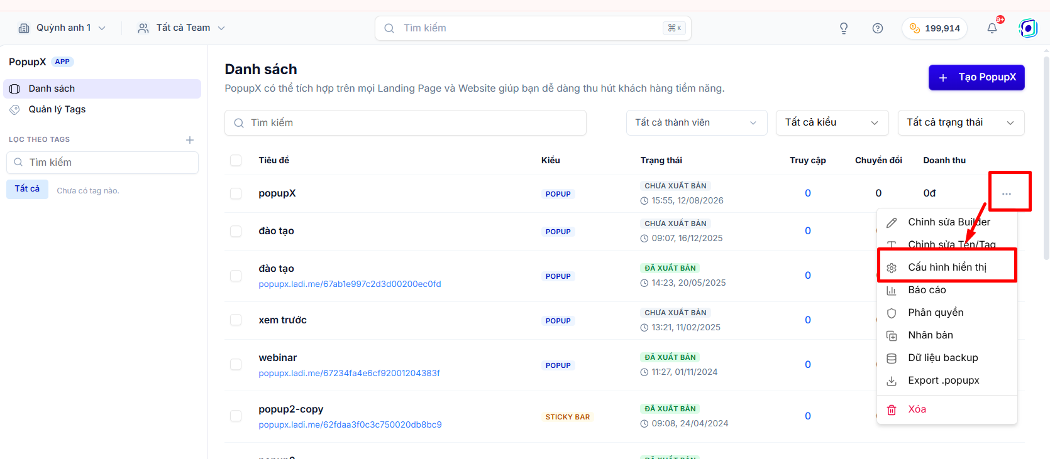Click the Tạo PopupX button
This screenshot has width=1050, height=459.
(976, 77)
